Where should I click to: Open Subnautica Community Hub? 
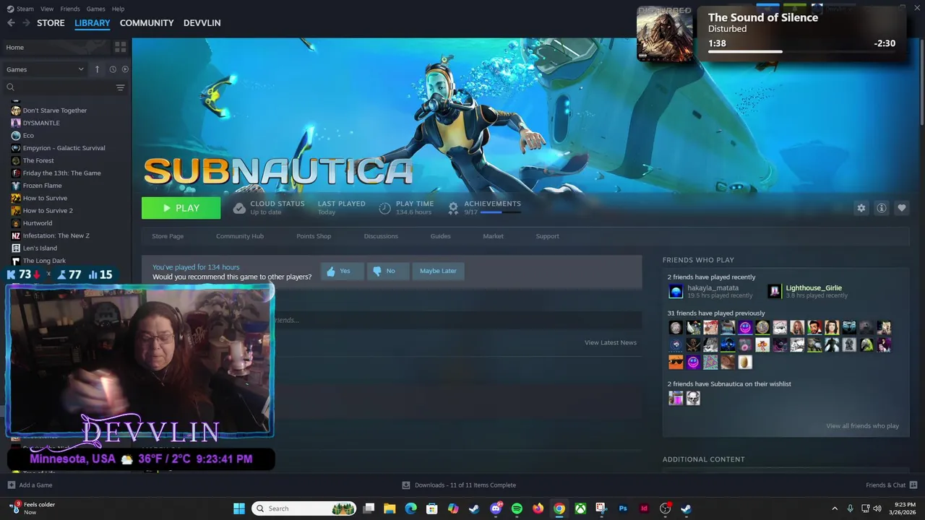[240, 236]
